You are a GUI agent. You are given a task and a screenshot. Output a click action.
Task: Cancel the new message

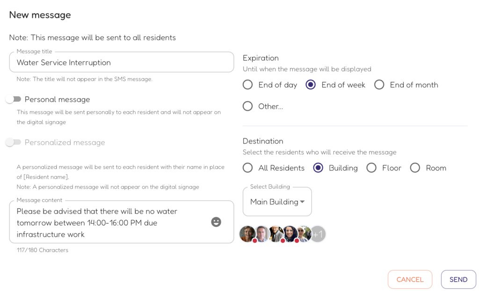(410, 279)
